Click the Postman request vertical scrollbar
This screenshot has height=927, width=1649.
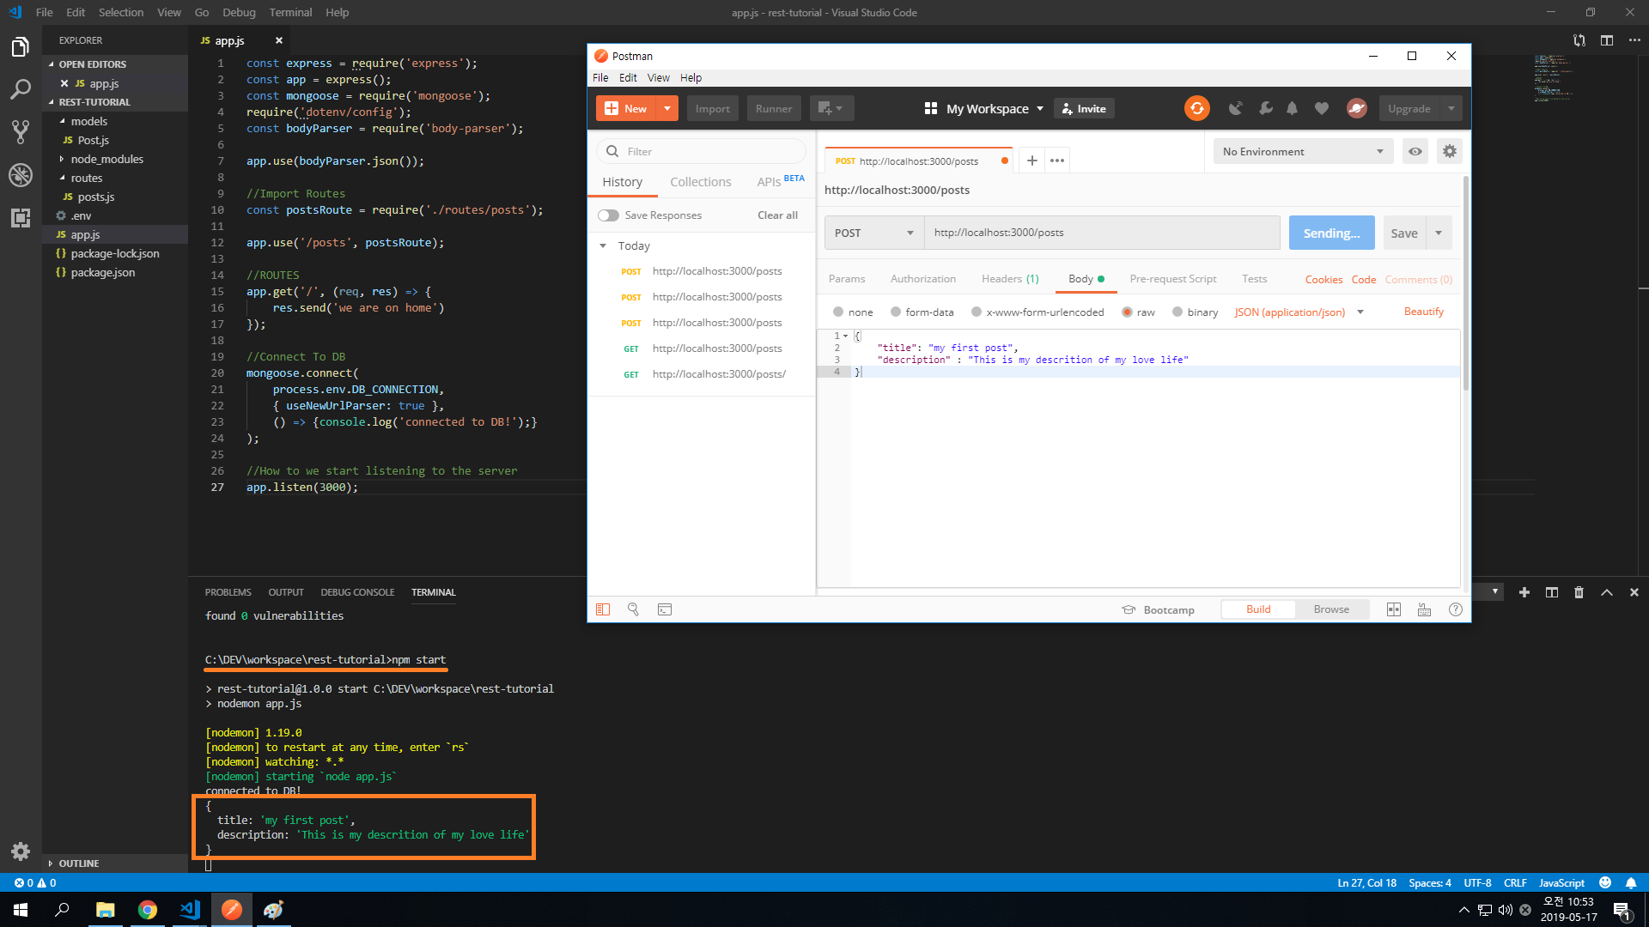pos(1466,283)
